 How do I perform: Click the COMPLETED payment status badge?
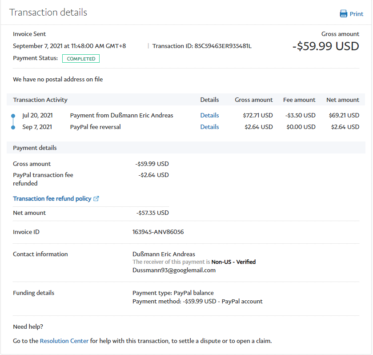click(x=81, y=59)
